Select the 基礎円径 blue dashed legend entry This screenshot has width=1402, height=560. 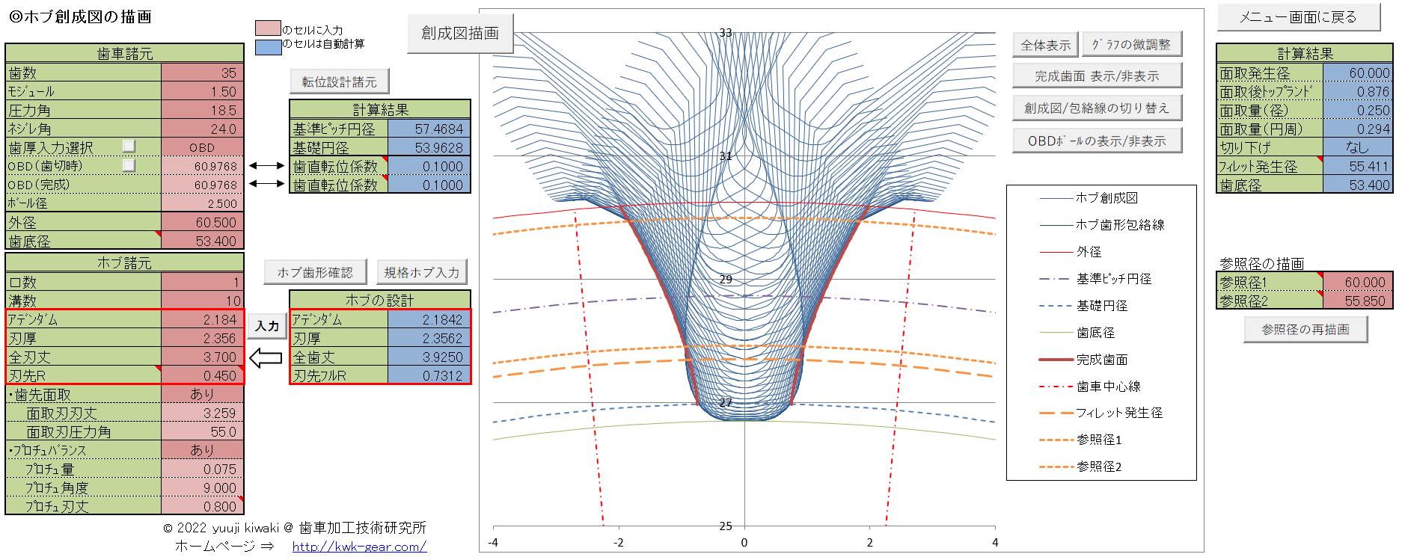point(1101,306)
